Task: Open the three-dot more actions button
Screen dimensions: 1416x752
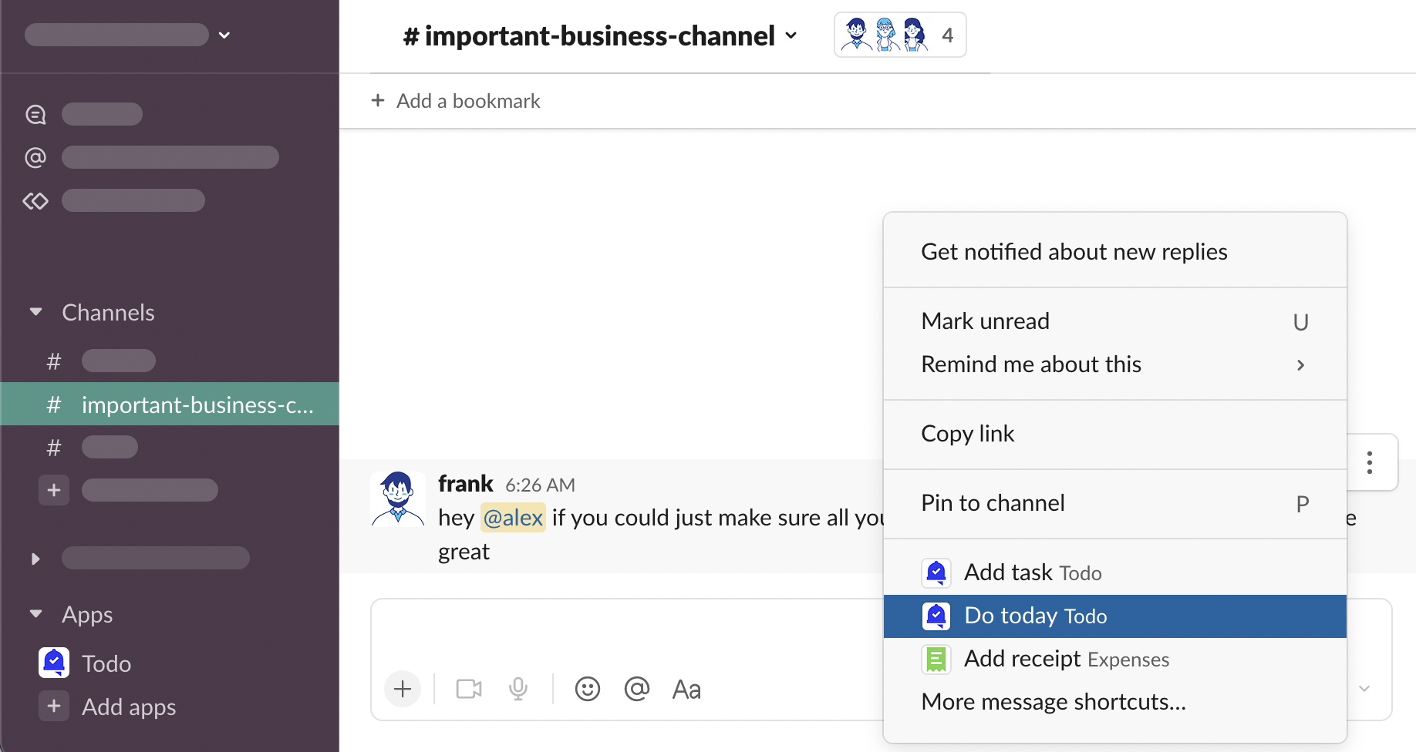Action: coord(1369,462)
